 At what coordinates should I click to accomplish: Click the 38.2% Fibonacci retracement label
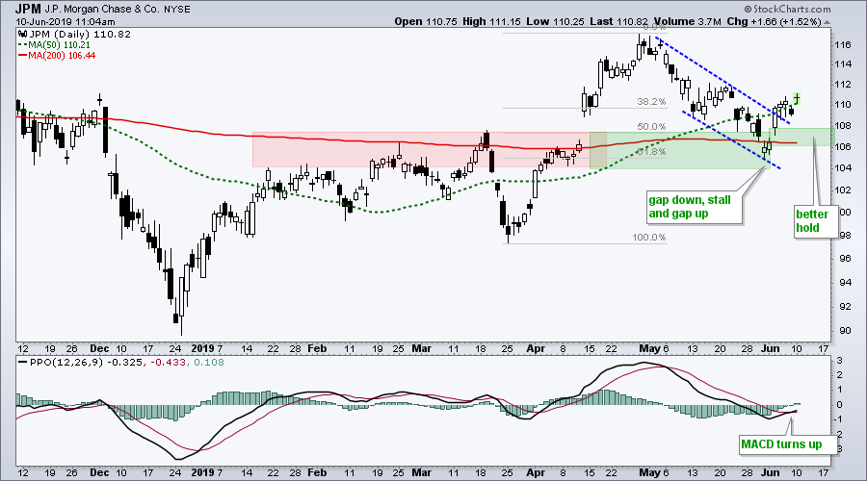pyautogui.click(x=651, y=102)
